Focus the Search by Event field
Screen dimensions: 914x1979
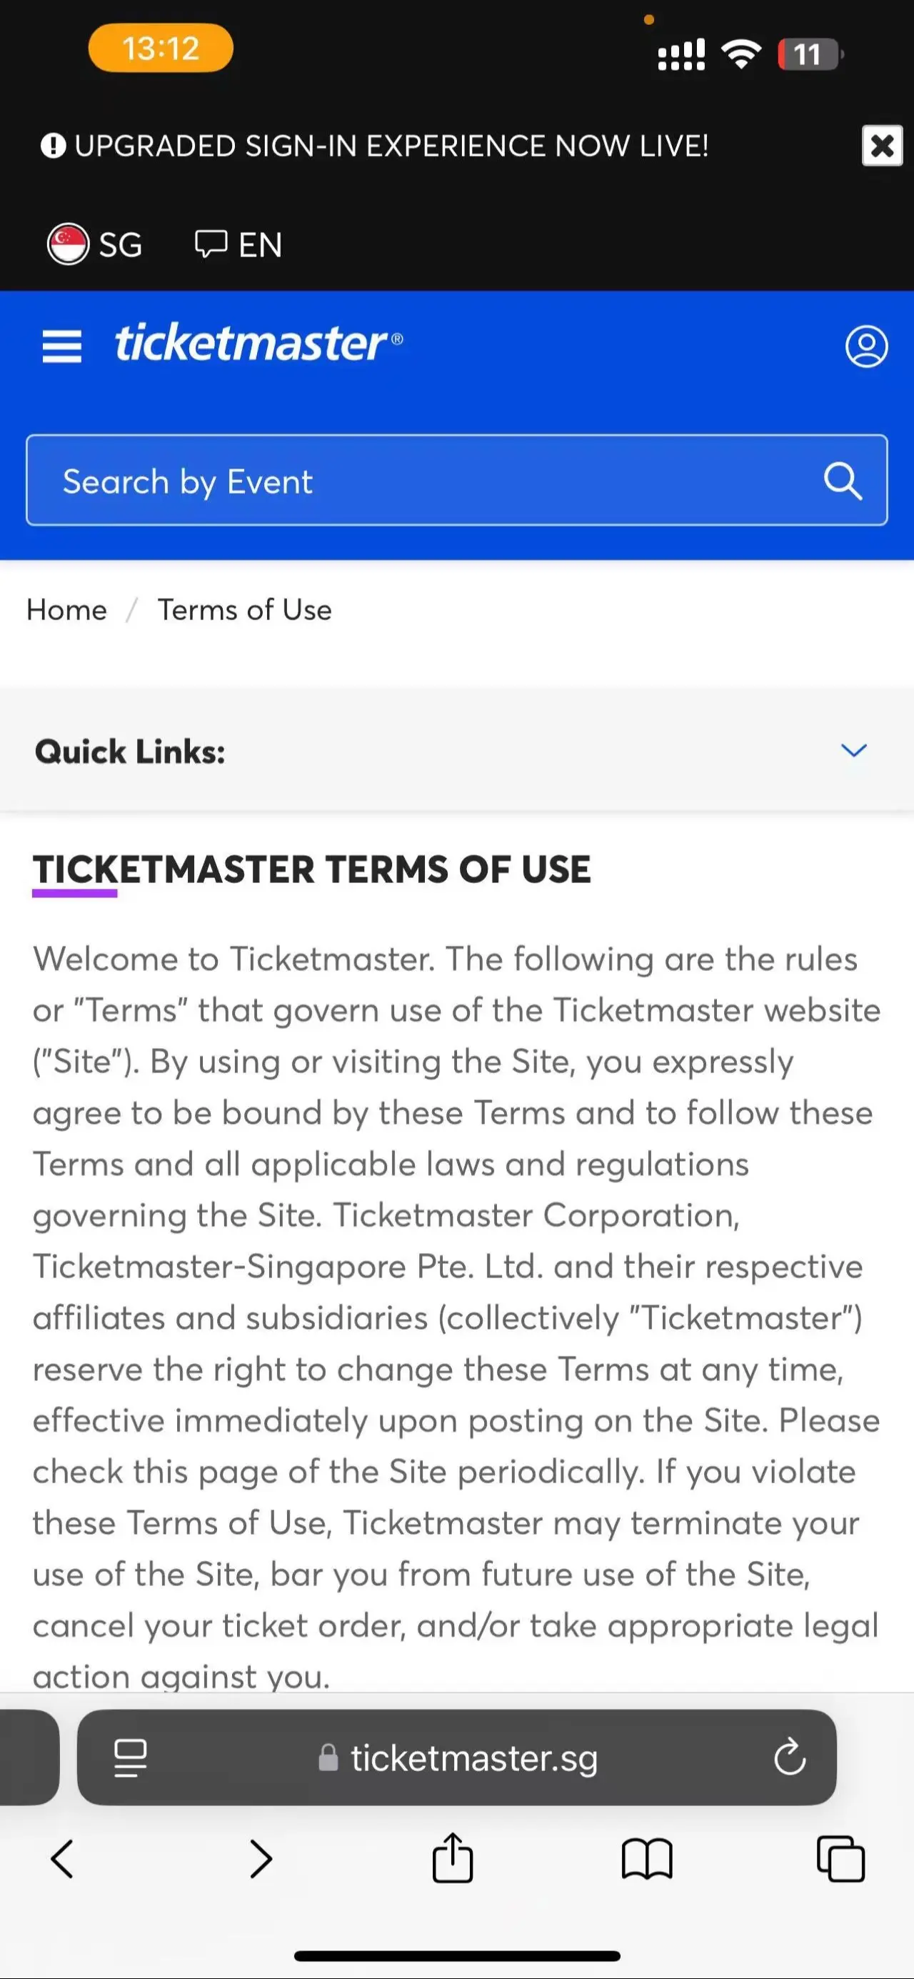pos(457,480)
